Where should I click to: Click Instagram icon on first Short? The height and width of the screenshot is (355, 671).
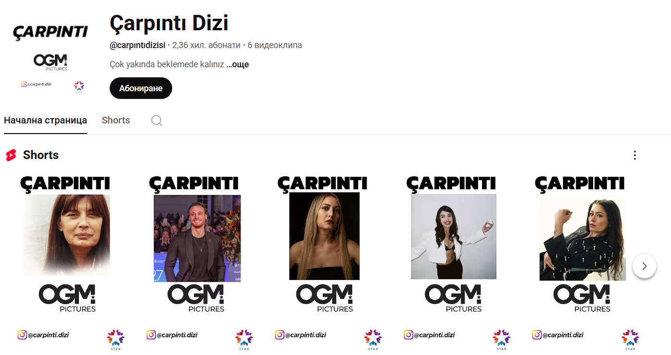coord(22,335)
